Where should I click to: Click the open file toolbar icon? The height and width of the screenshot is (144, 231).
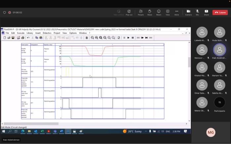point(9,38)
